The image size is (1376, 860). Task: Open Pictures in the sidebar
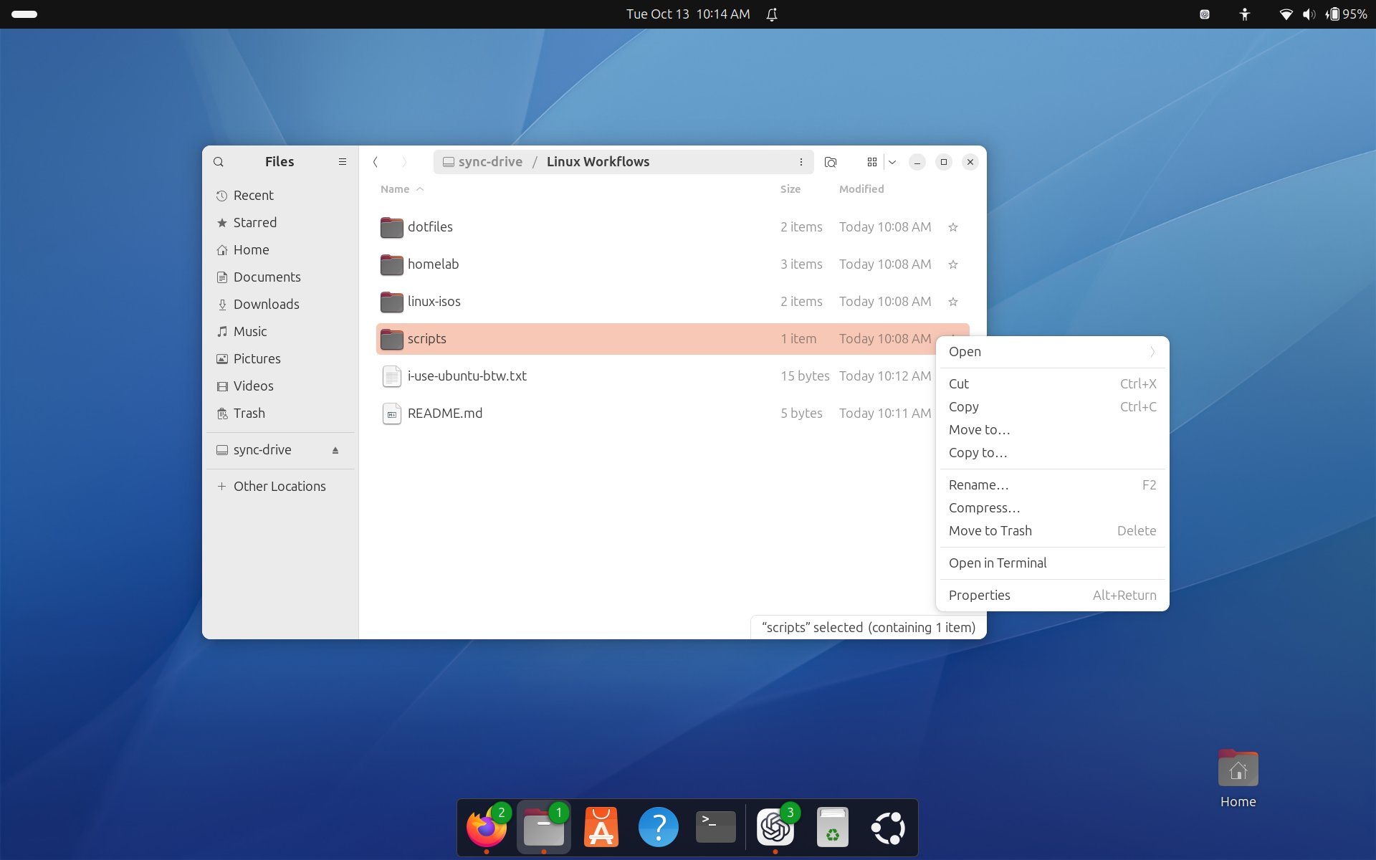pos(280,359)
